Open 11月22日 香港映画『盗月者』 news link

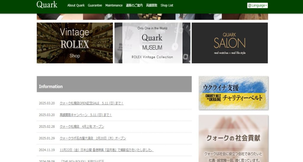pos(107,150)
